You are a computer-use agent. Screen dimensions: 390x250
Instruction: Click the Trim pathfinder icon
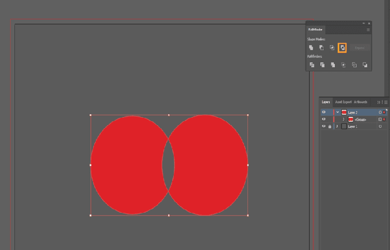point(323,65)
